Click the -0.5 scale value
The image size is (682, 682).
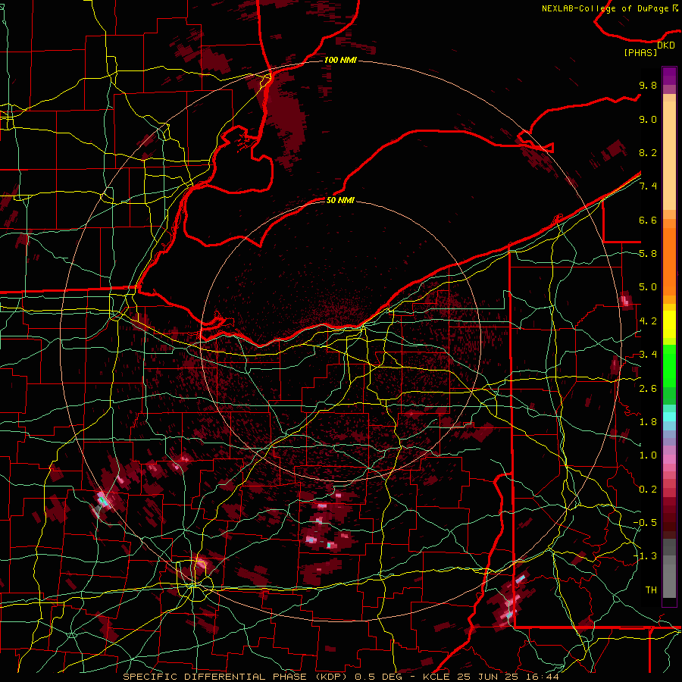click(x=646, y=523)
